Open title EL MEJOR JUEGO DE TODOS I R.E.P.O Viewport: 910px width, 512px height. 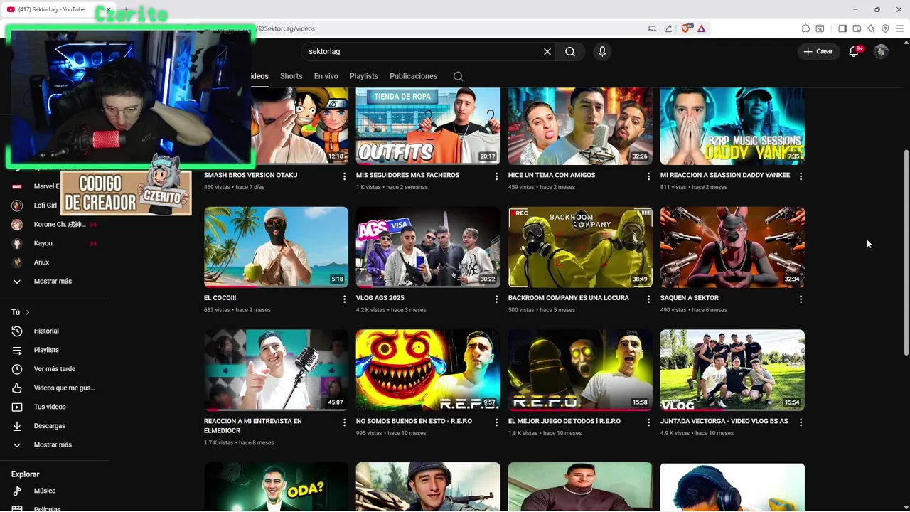(x=564, y=421)
